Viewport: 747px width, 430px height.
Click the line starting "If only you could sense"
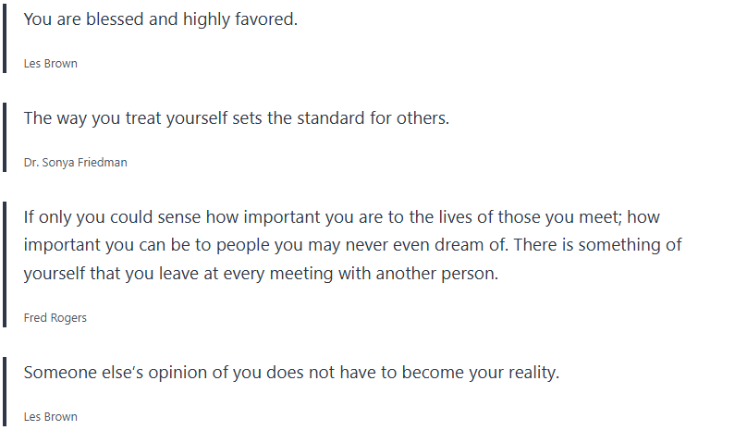[x=340, y=218]
